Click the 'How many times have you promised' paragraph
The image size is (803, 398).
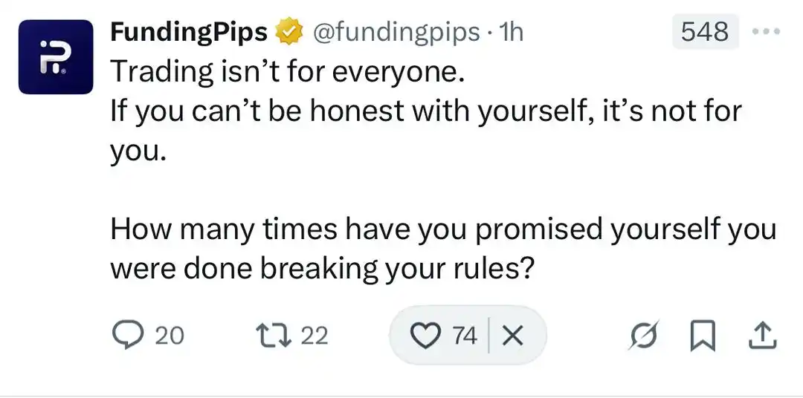click(x=443, y=249)
